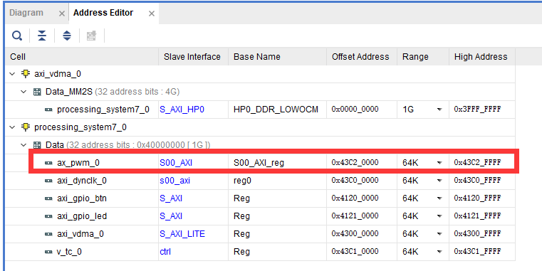The height and width of the screenshot is (271, 542).
Task: Collapse the Data_MM2S address space
Action: 24,92
